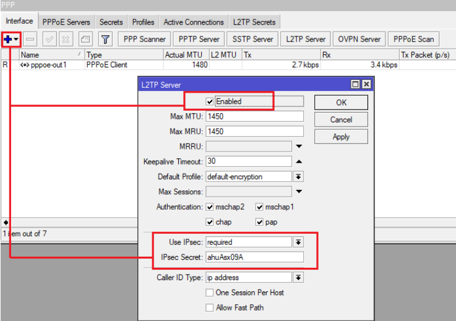Viewport: 456px width, 321px height.
Task: Click the funnel Filter icon
Action: [x=106, y=39]
